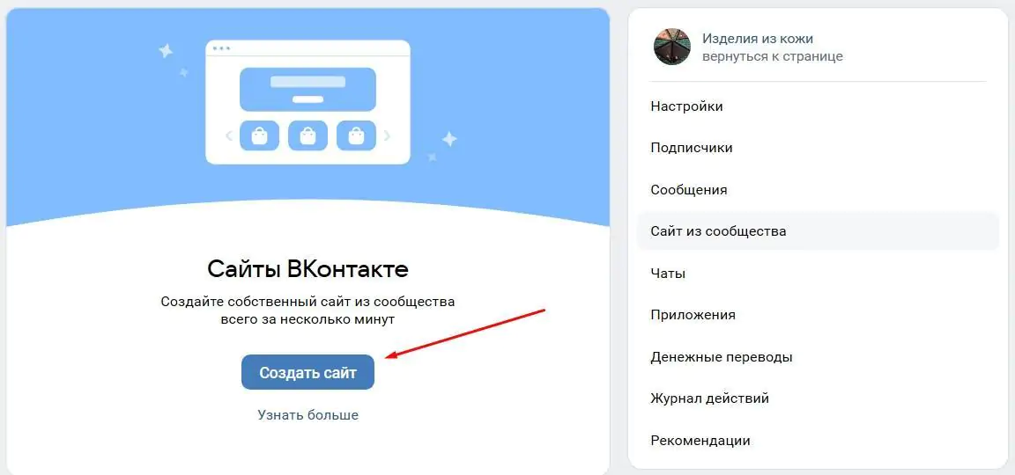The image size is (1015, 475).
Task: Select Сайт из сообщества menu item
Action: (819, 230)
